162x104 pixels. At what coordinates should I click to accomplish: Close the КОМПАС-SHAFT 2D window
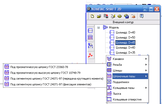point(157,9)
